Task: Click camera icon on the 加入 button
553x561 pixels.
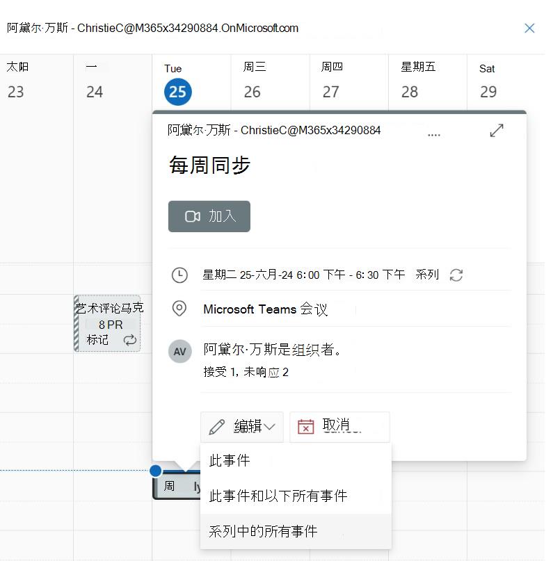Action: tap(192, 216)
